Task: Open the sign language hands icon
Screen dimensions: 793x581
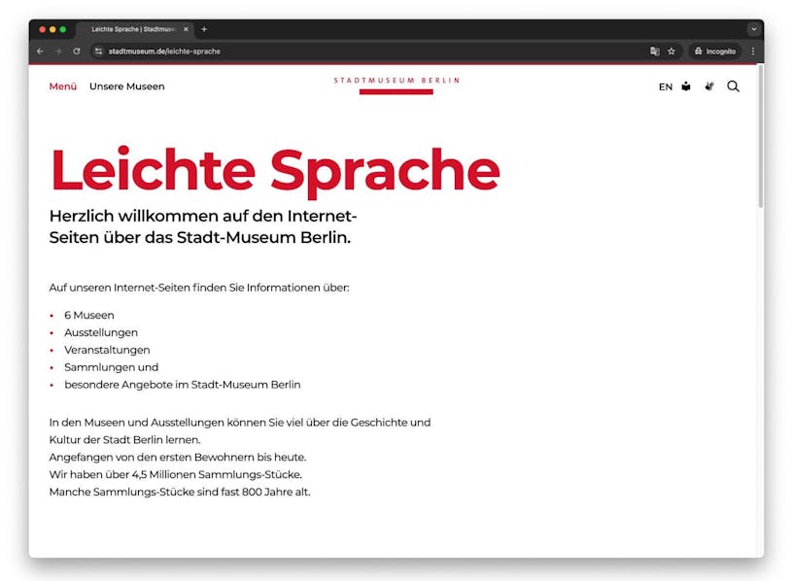Action: click(x=709, y=86)
